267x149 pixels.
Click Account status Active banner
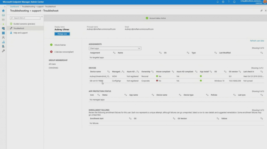[156, 18]
